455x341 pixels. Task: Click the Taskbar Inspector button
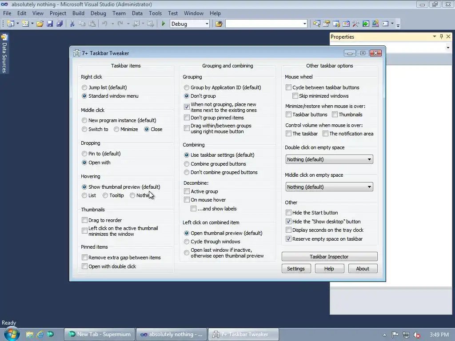(x=329, y=257)
